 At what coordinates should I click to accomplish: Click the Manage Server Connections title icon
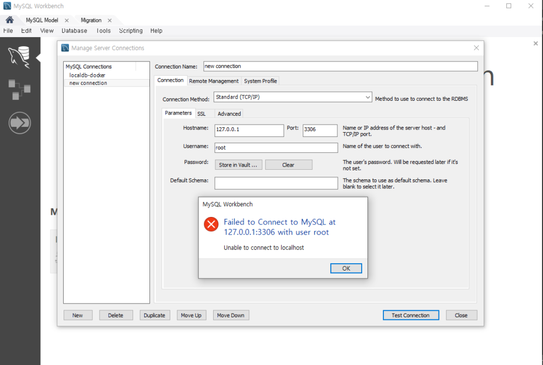(x=65, y=48)
